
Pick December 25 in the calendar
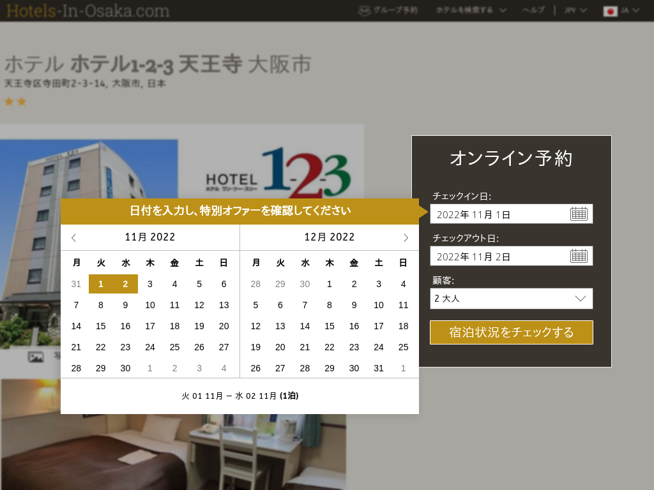(x=404, y=347)
